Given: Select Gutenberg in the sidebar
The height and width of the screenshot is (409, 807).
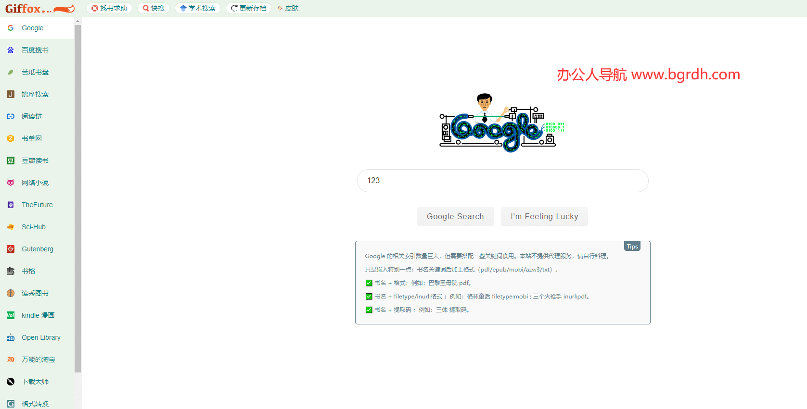Looking at the screenshot, I should click(37, 249).
